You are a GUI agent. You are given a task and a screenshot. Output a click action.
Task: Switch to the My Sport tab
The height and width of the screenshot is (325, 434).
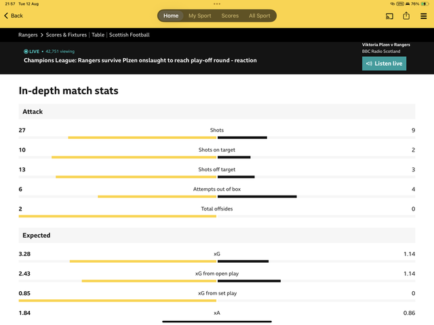(200, 16)
